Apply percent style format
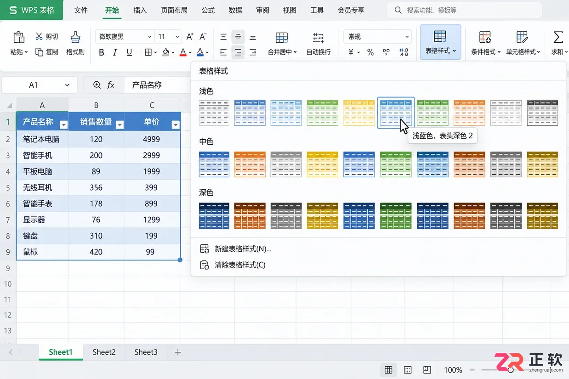 click(370, 52)
